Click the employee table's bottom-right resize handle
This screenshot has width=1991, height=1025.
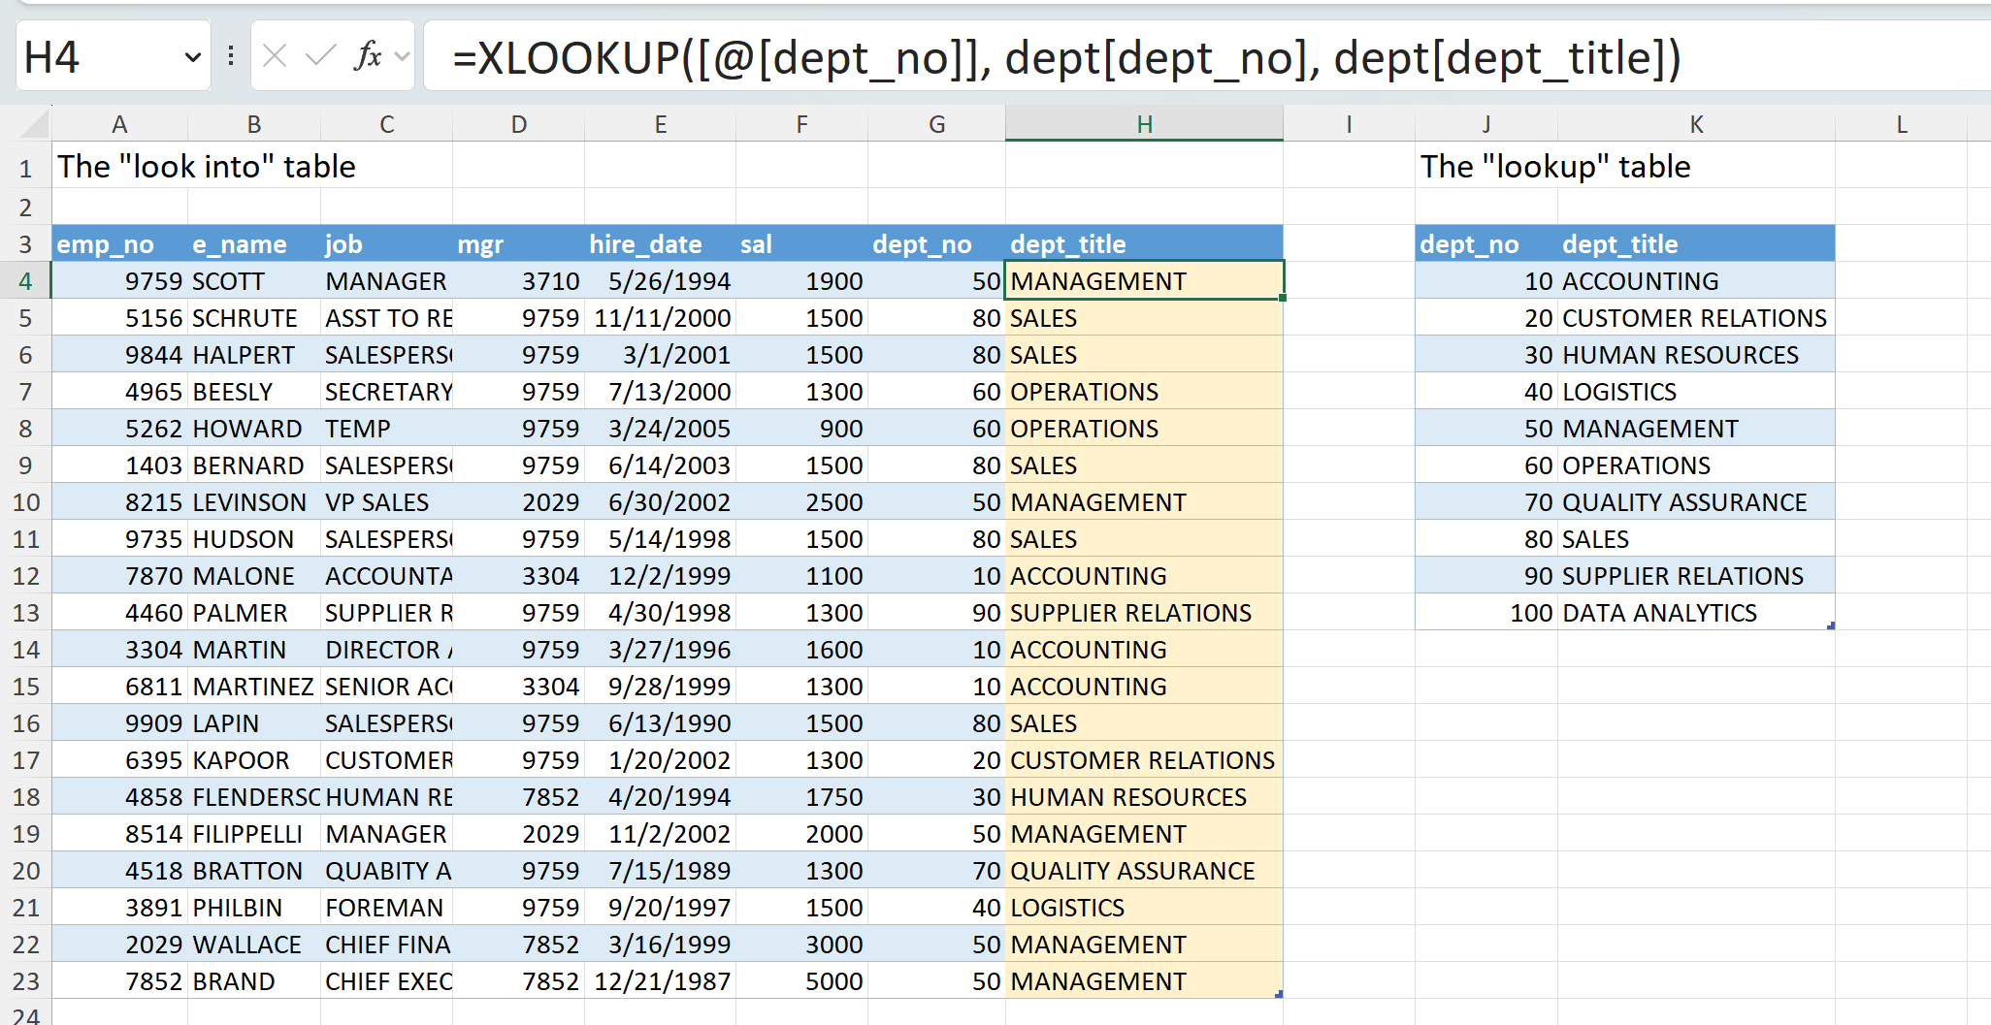[1280, 994]
